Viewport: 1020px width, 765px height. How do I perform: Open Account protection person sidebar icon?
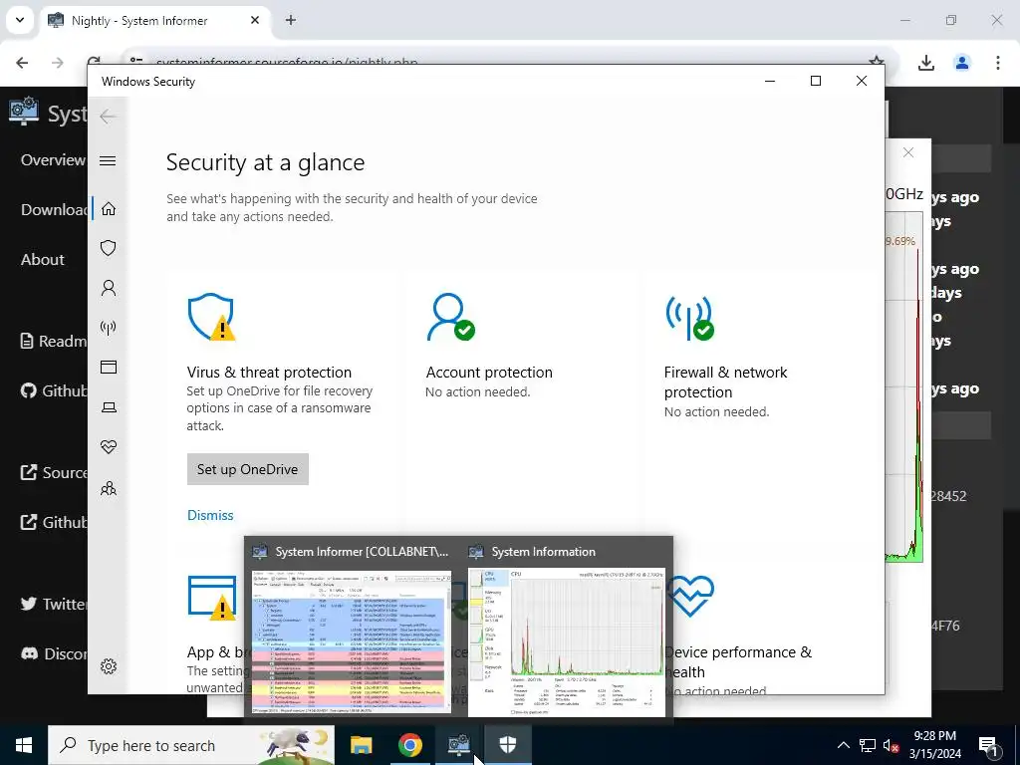[109, 288]
